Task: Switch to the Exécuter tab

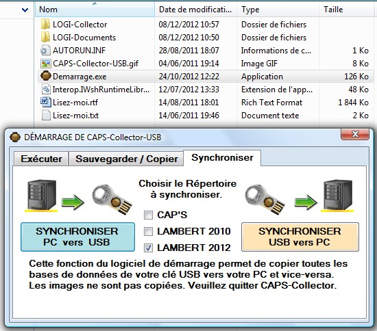Action: coord(41,159)
